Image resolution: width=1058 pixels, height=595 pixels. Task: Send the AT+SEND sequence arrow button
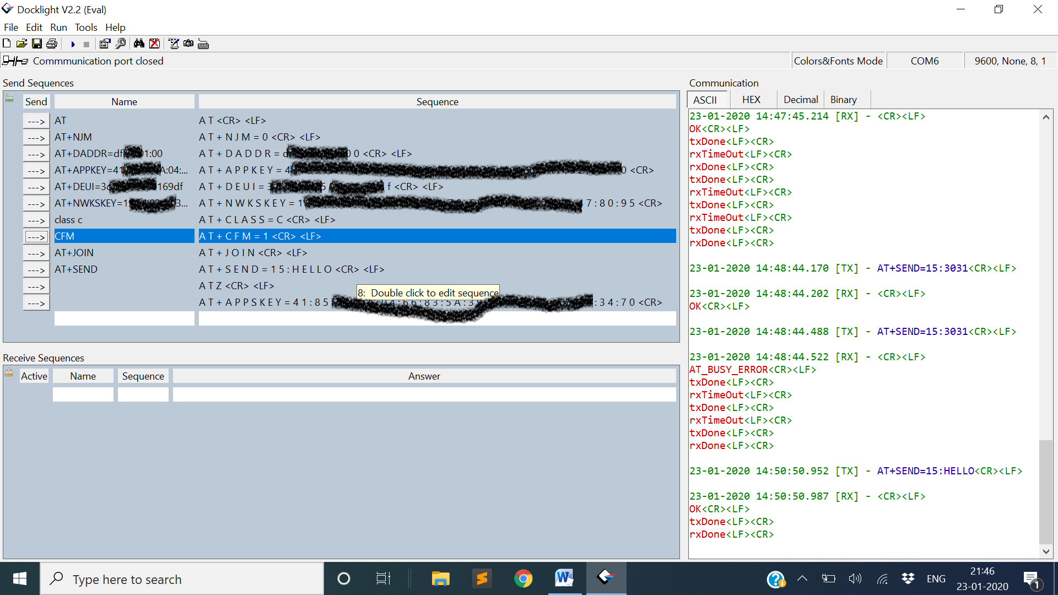(36, 269)
